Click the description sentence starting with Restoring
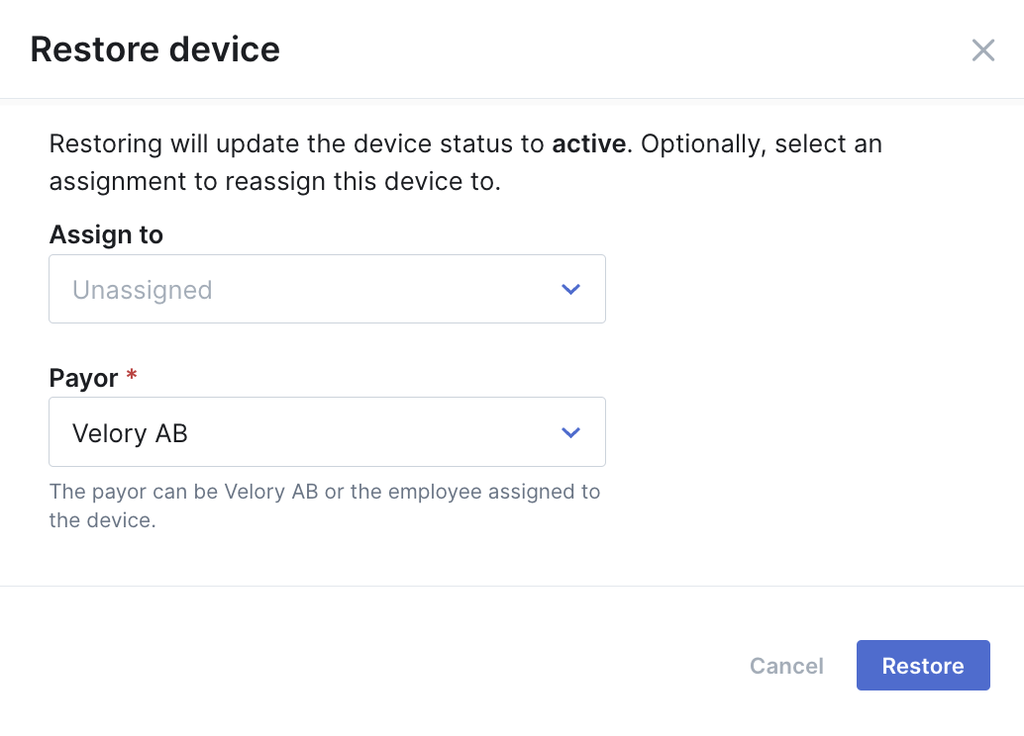Viewport: 1024px width, 736px height. (465, 162)
